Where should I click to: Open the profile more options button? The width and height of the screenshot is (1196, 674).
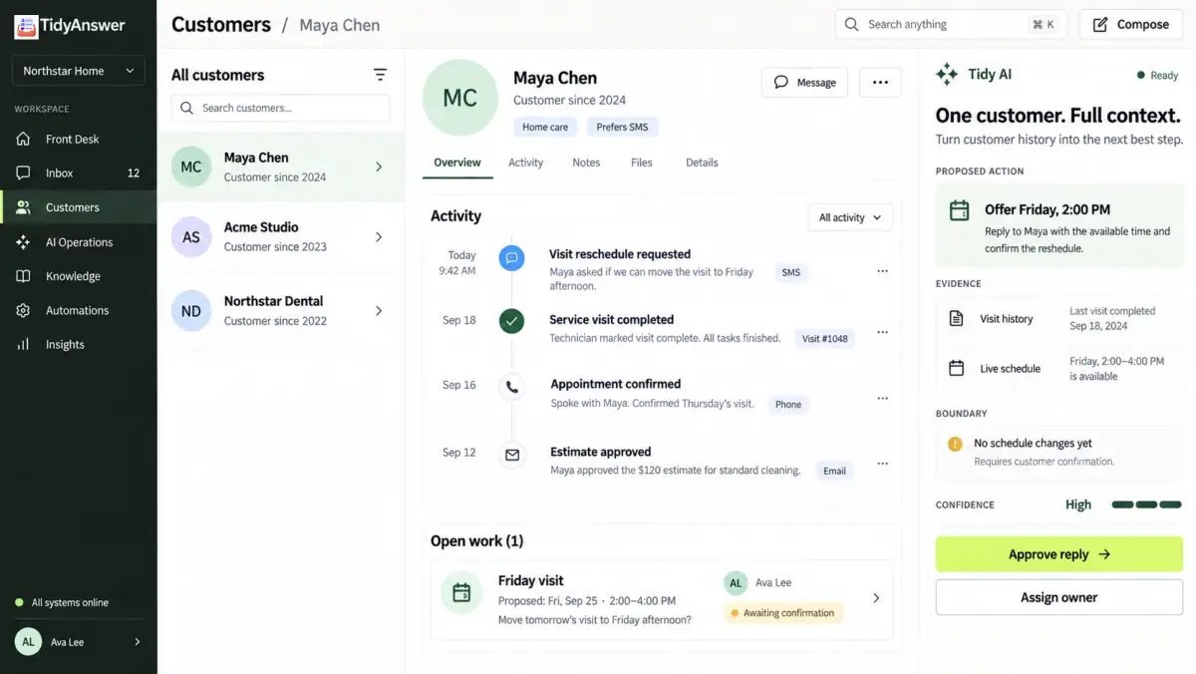click(x=880, y=83)
